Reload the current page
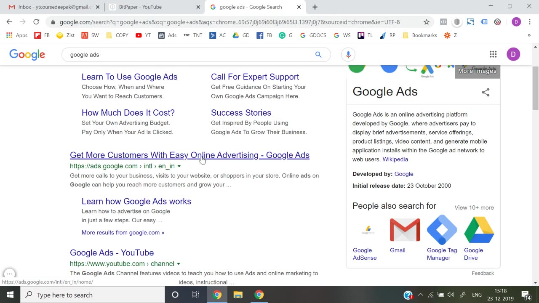This screenshot has width=539, height=303. click(x=36, y=22)
